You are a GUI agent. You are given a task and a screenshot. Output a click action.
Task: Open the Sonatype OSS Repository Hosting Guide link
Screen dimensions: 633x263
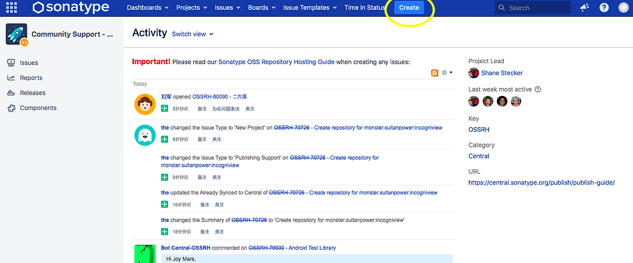click(276, 62)
